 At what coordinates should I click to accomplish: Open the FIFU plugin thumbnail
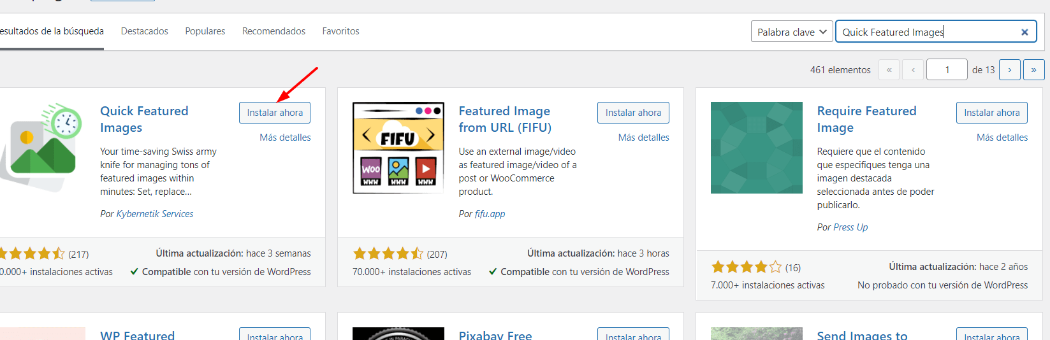point(398,148)
